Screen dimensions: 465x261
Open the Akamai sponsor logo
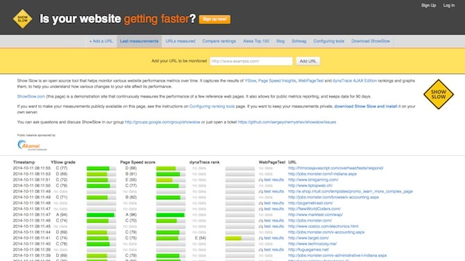tap(32, 145)
